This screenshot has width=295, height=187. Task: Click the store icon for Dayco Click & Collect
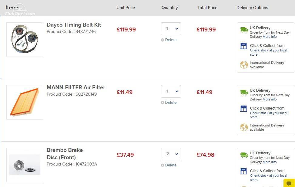243,46
